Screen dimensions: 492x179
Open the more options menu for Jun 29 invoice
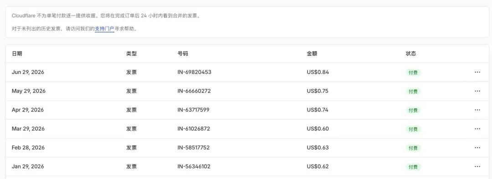[x=477, y=72]
